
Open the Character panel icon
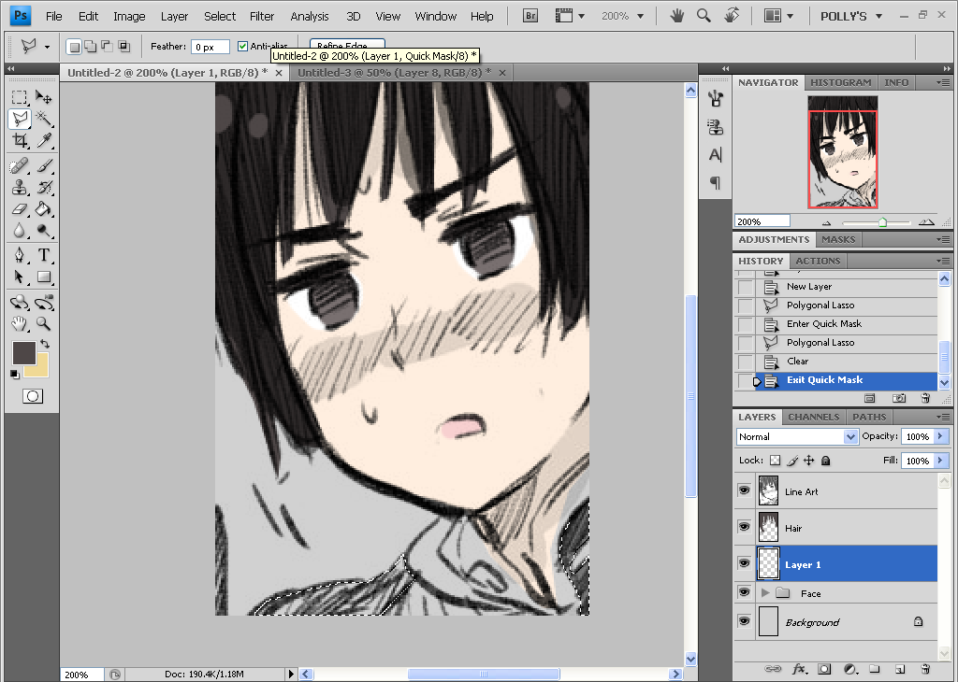click(716, 155)
